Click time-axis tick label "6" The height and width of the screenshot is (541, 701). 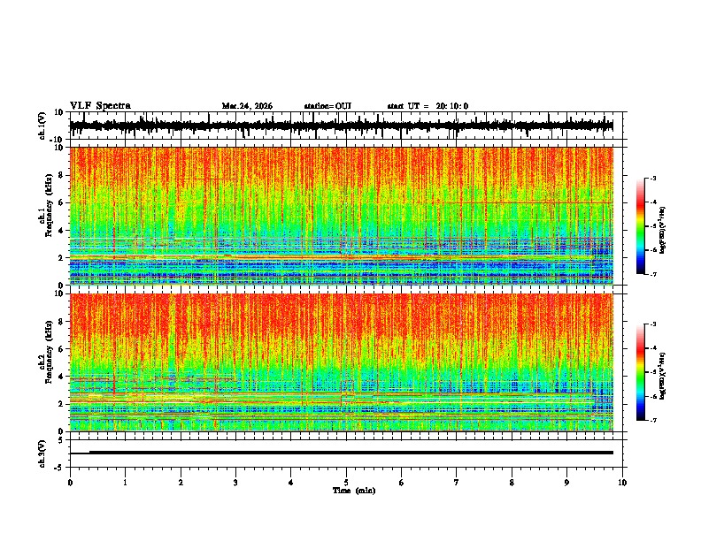[x=401, y=483]
